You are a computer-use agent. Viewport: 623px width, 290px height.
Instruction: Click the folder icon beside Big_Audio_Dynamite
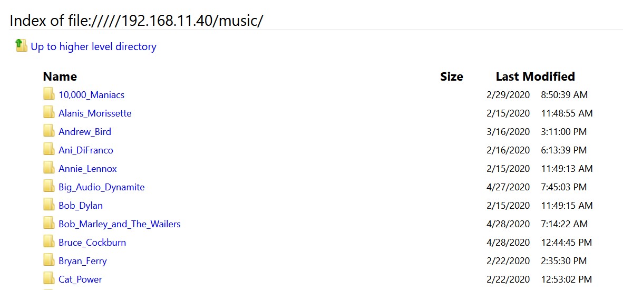(x=49, y=186)
